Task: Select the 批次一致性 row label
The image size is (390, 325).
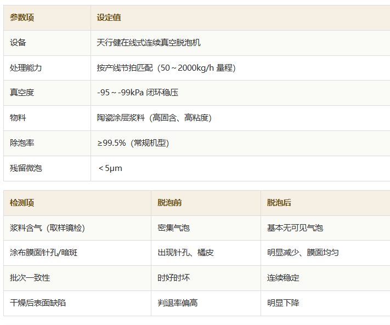Action: click(x=30, y=278)
